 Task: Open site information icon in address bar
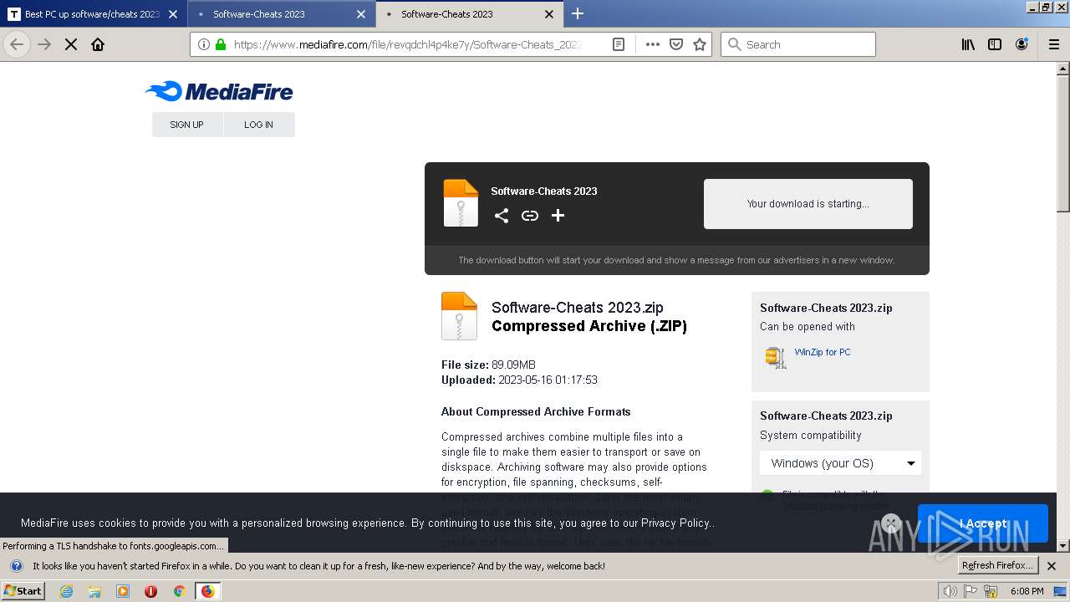(204, 44)
